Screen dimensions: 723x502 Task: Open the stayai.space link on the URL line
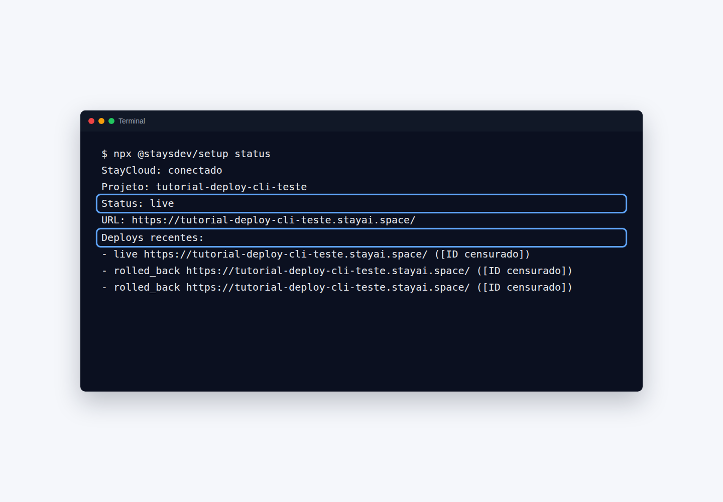(274, 220)
